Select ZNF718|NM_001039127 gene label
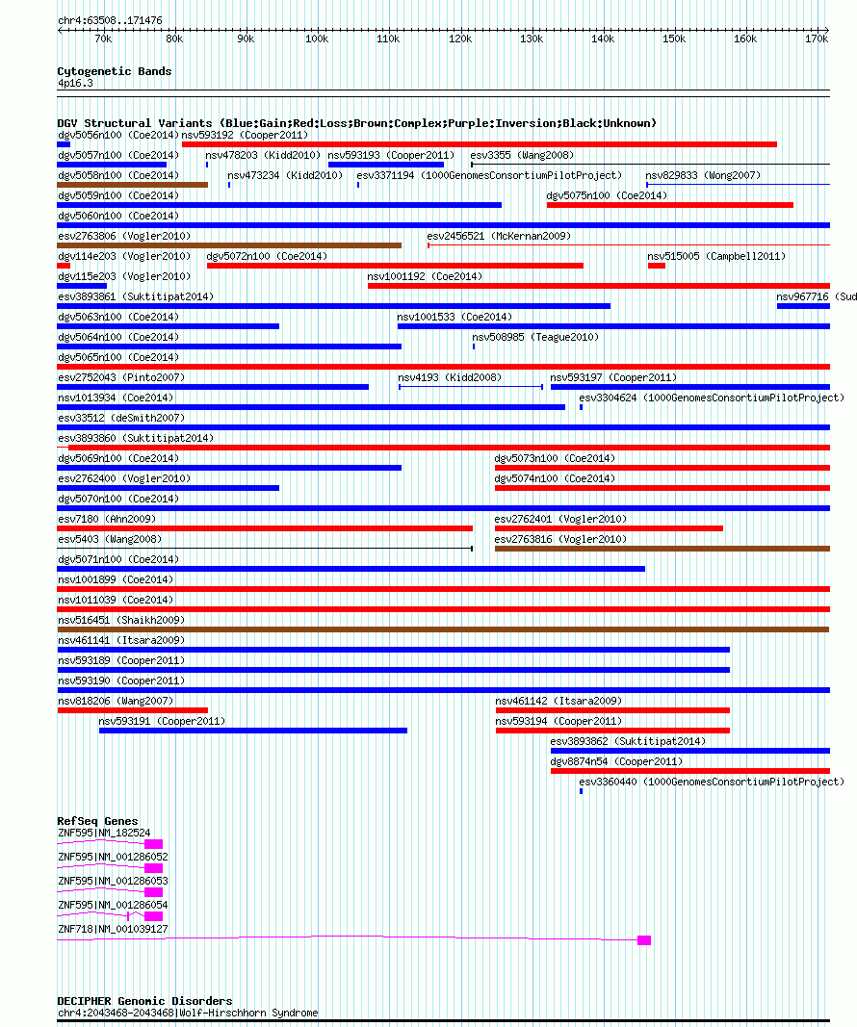Screen dimensions: 857x1027 coord(113,931)
